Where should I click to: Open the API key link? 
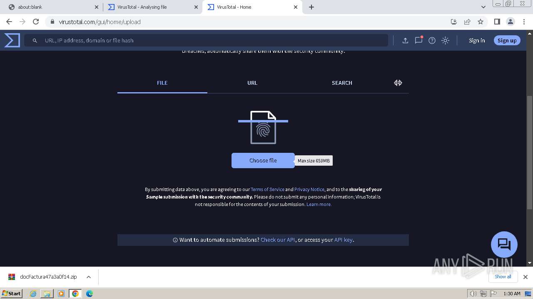click(343, 240)
